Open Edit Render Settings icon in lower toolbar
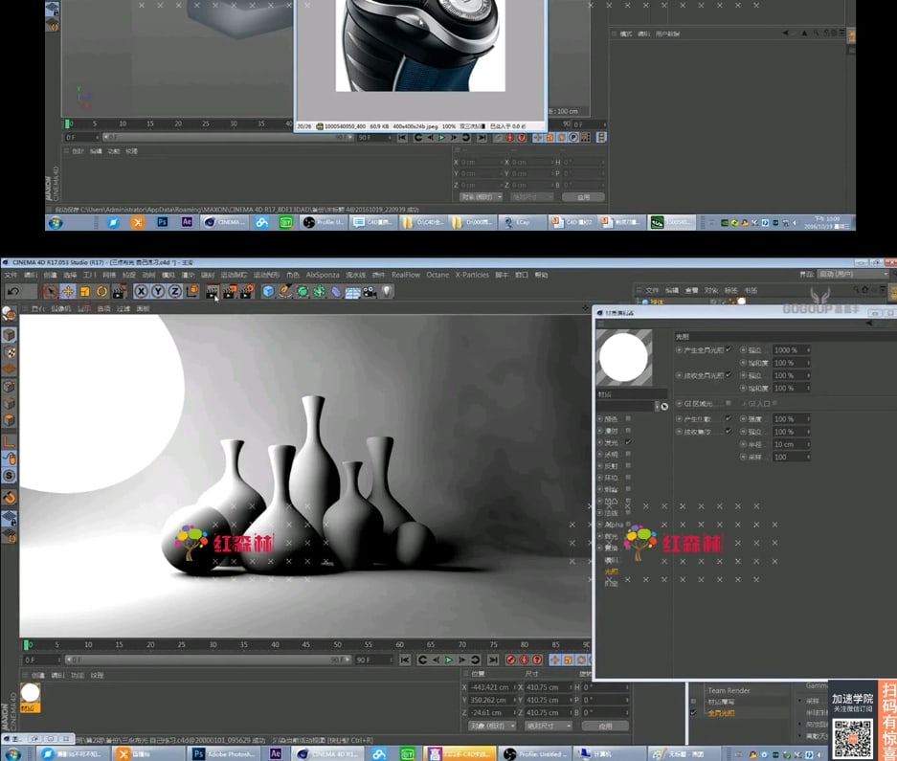Viewport: 897px width, 761px height. tap(247, 291)
